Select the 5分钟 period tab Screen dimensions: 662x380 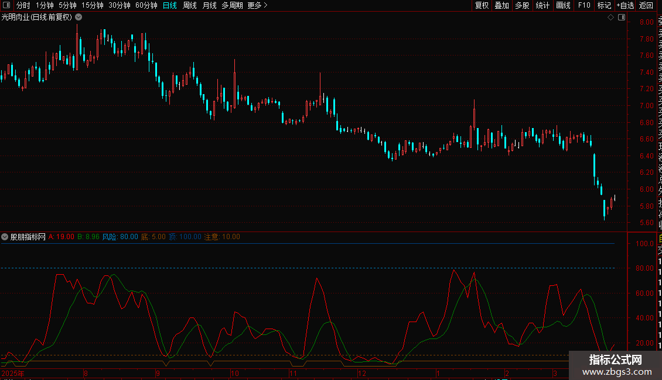[67, 5]
